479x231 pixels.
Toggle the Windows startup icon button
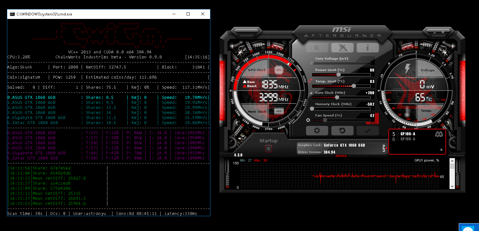(x=268, y=148)
